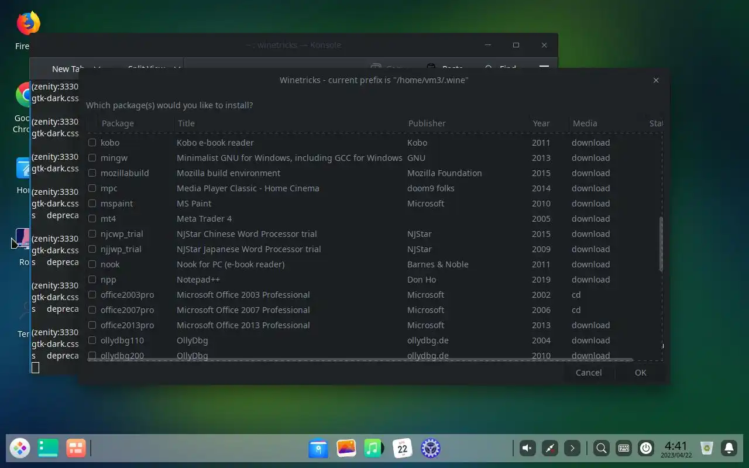Click the 'Notepad++' title cell
Image resolution: width=749 pixels, height=468 pixels.
click(x=198, y=280)
